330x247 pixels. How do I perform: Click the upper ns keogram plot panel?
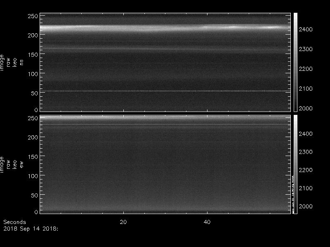165,62
